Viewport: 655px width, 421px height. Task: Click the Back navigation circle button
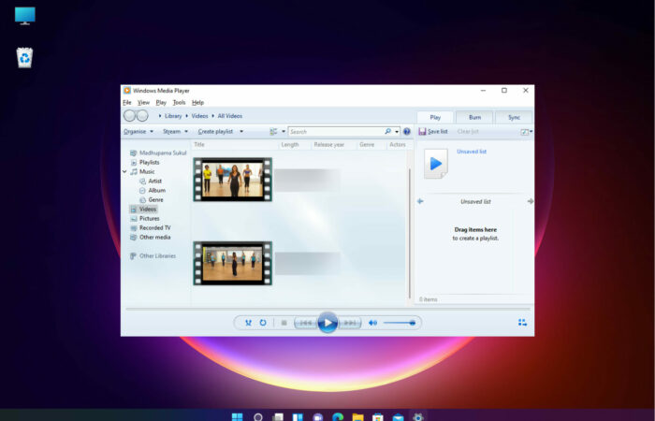tap(129, 116)
